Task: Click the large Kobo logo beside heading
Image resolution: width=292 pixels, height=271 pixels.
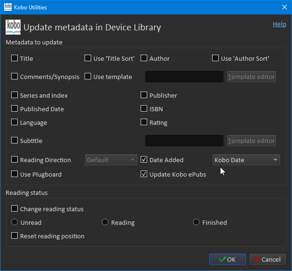Action: click(x=13, y=27)
